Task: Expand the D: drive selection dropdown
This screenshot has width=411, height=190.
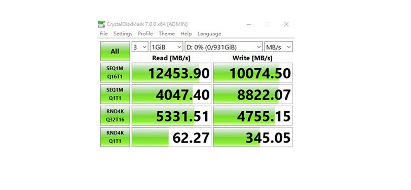Action: [223, 47]
